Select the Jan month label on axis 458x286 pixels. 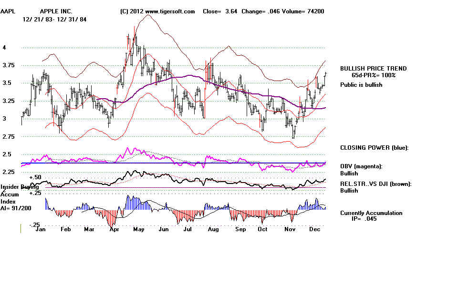click(x=41, y=229)
